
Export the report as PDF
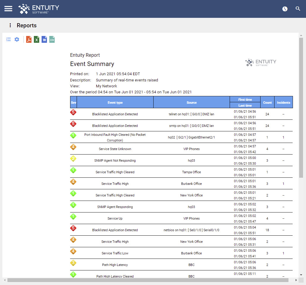click(x=29, y=39)
